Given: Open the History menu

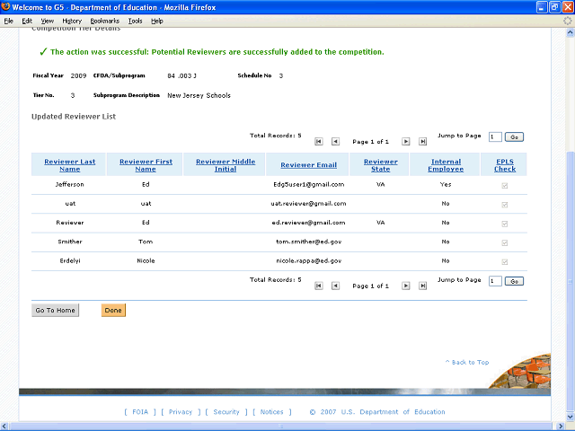Looking at the screenshot, I should click(x=72, y=20).
